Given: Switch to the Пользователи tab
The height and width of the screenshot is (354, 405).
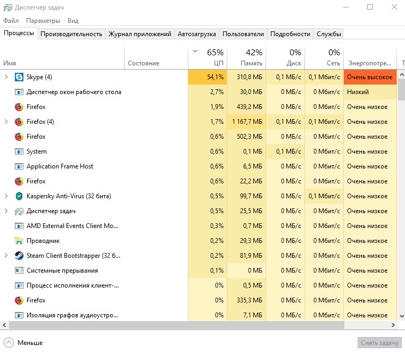Looking at the screenshot, I should (243, 34).
